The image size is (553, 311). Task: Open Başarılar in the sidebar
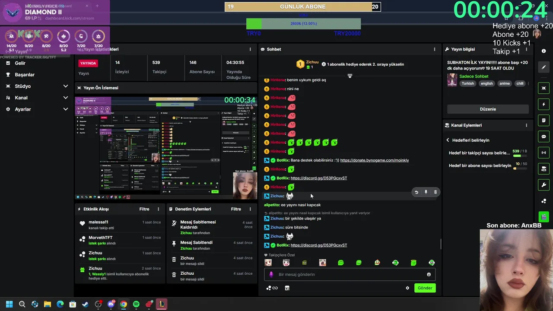(25, 75)
